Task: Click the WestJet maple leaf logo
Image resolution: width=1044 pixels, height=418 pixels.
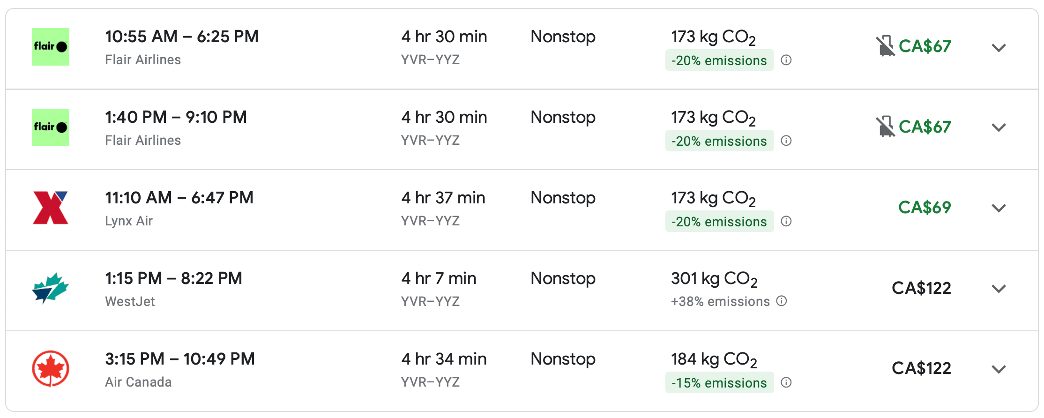Action: (x=51, y=288)
